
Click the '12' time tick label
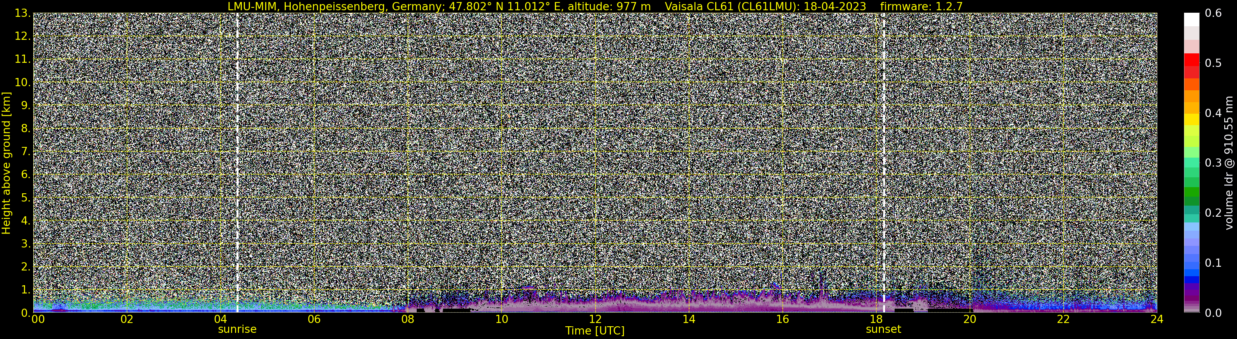[594, 319]
